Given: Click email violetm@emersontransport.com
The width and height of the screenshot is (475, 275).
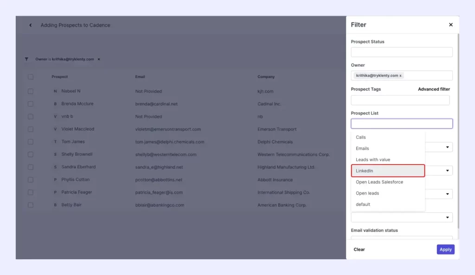Looking at the screenshot, I should [x=168, y=129].
